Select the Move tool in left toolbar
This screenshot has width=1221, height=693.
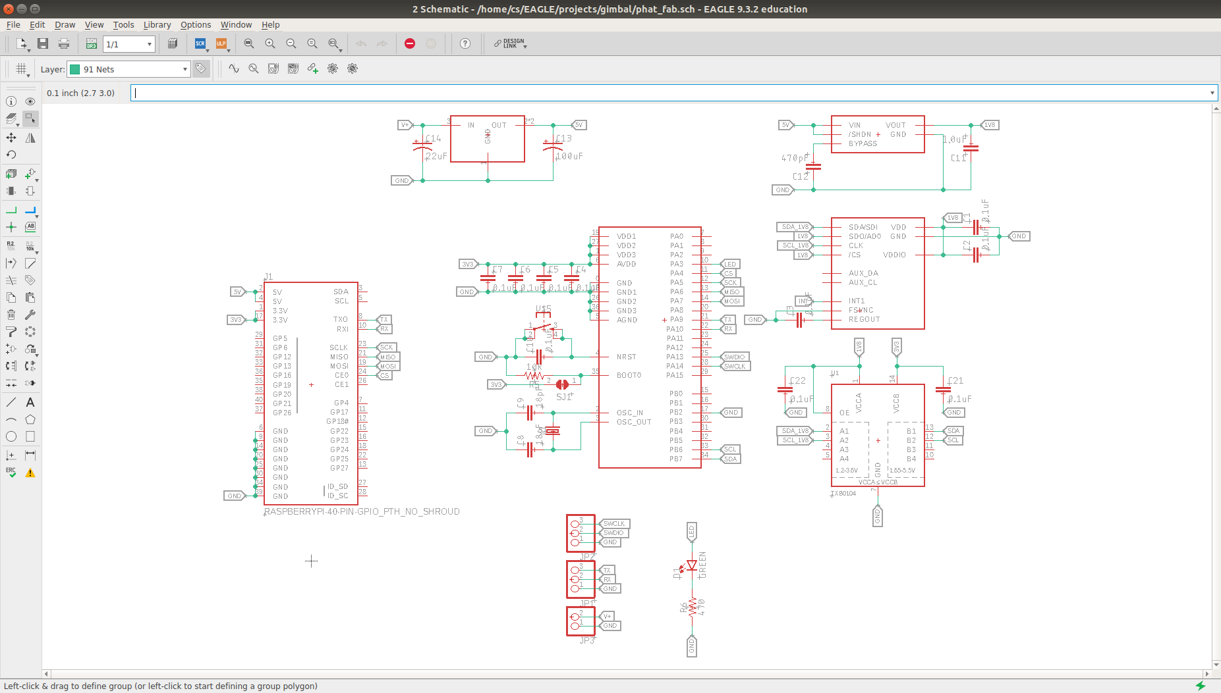pyautogui.click(x=11, y=138)
